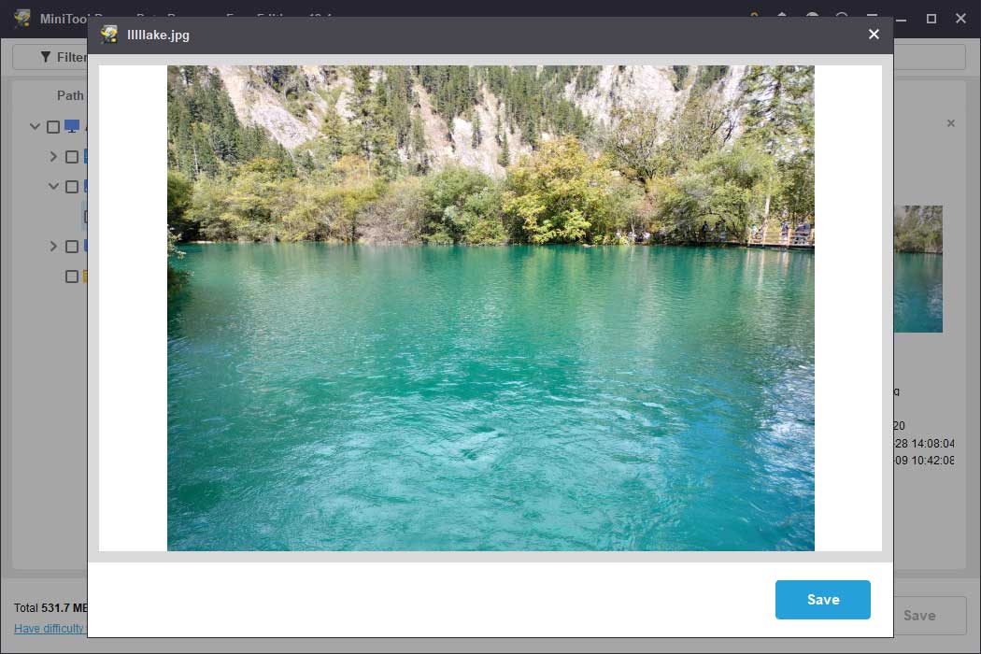Tick the checkbox of the expanded second-level node
The height and width of the screenshot is (654, 981).
[72, 187]
